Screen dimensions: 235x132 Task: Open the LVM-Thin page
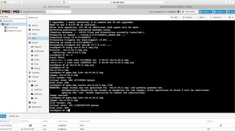pyautogui.click(x=38, y=90)
